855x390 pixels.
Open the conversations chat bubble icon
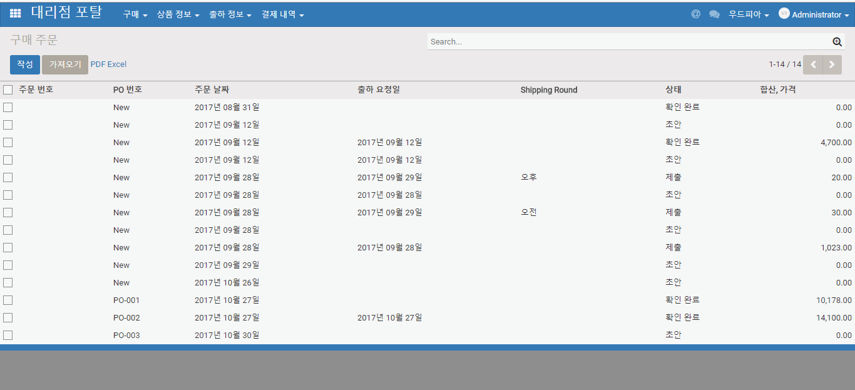(x=714, y=14)
